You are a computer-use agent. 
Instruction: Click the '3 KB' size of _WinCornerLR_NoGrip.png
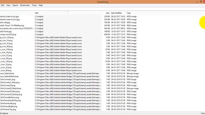[108, 95]
